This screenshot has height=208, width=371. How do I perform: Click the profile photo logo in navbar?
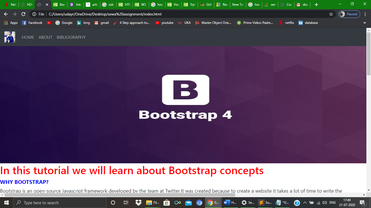tap(10, 37)
